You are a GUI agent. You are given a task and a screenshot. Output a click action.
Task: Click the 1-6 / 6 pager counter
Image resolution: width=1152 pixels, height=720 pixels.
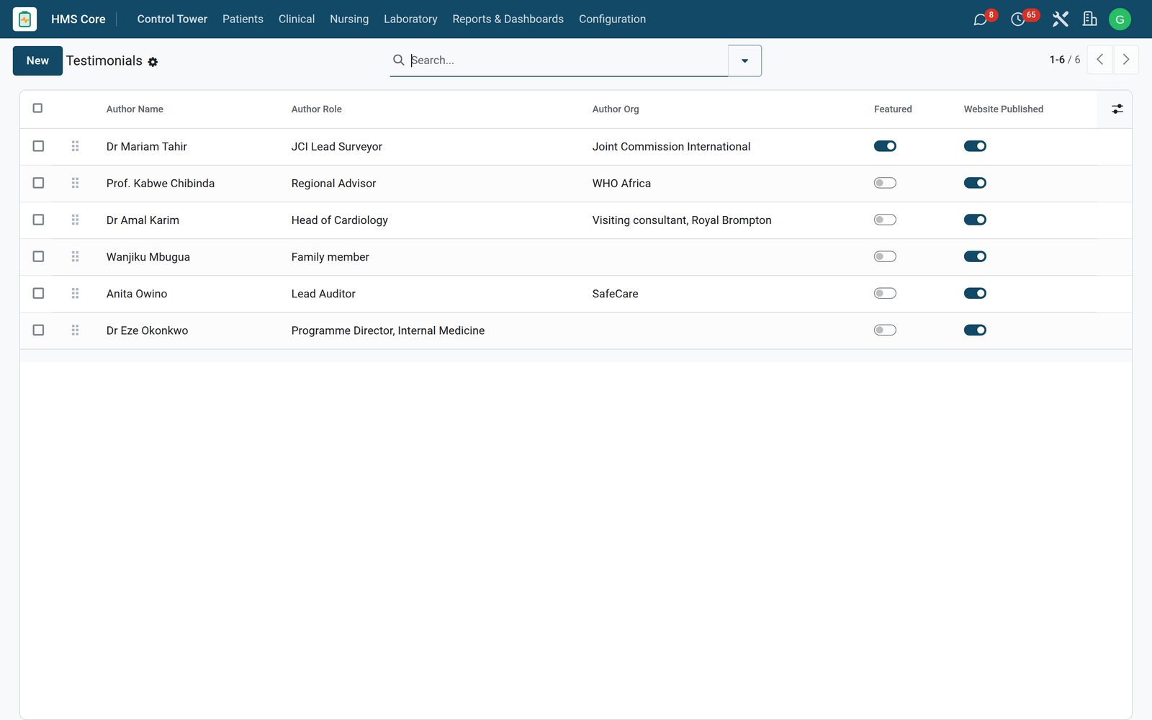coord(1065,60)
